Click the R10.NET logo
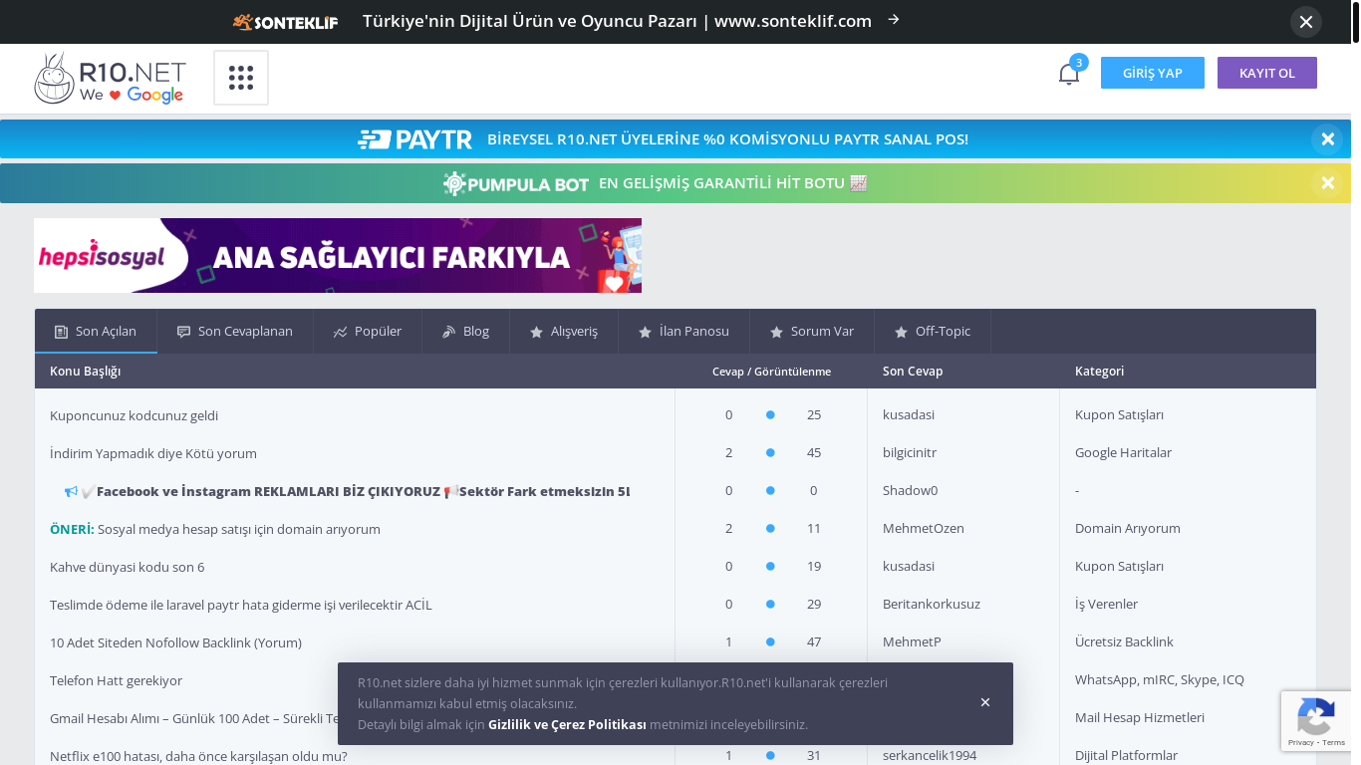 [x=110, y=78]
